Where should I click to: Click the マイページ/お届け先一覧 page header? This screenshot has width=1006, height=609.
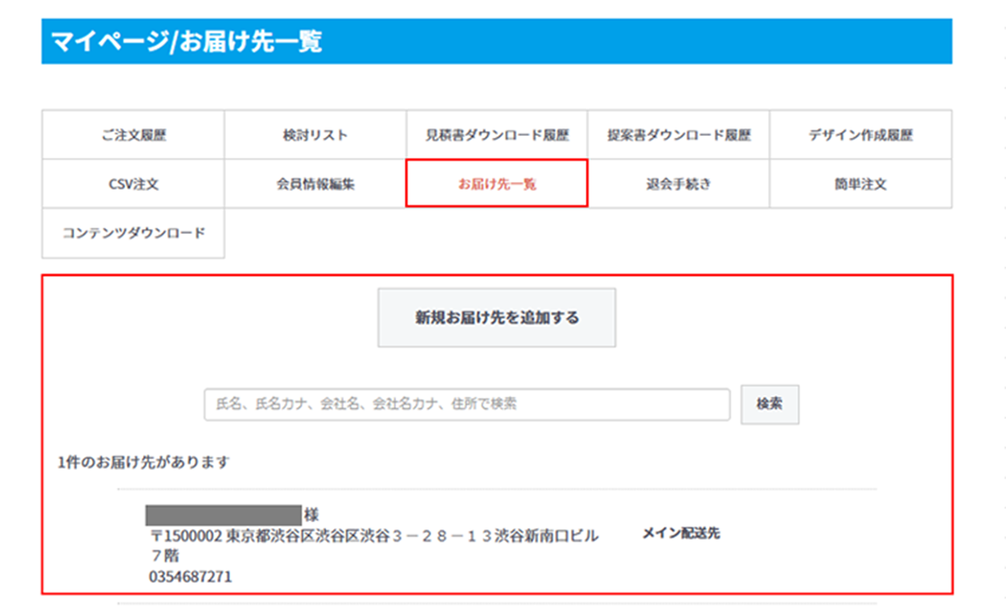click(187, 42)
